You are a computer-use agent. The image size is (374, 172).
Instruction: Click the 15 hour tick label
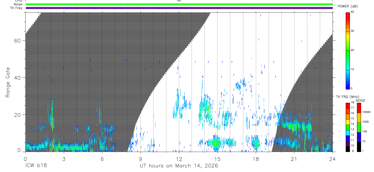click(x=217, y=159)
